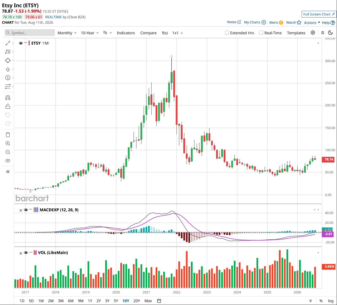Click the REALTIME quote link
Screen dimensions: 337x305
coord(53,17)
